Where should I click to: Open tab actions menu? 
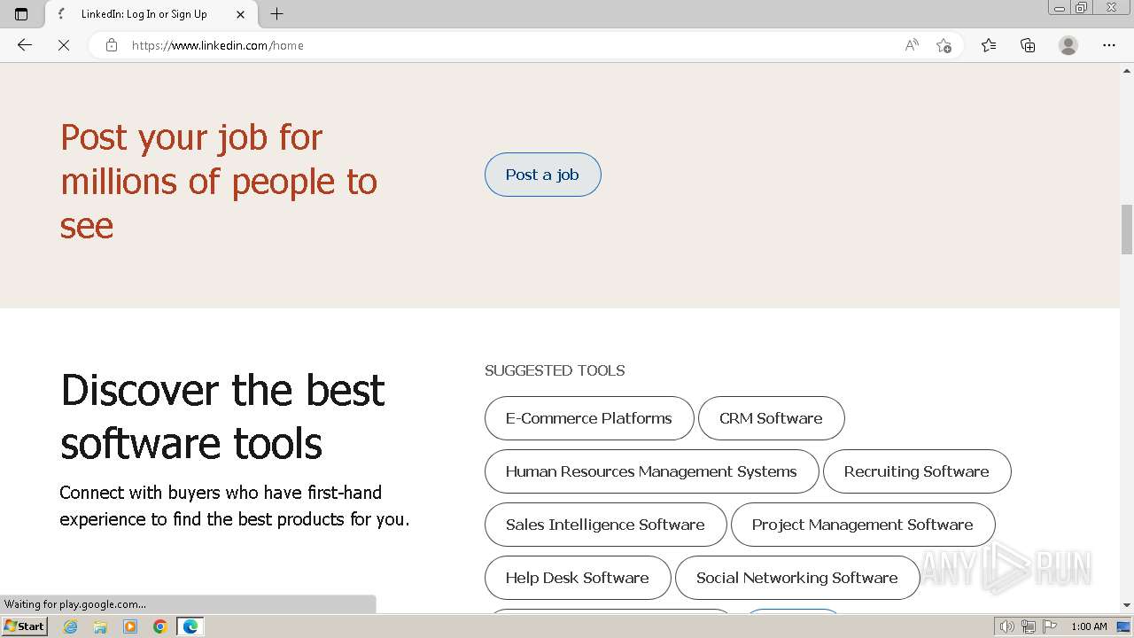21,14
